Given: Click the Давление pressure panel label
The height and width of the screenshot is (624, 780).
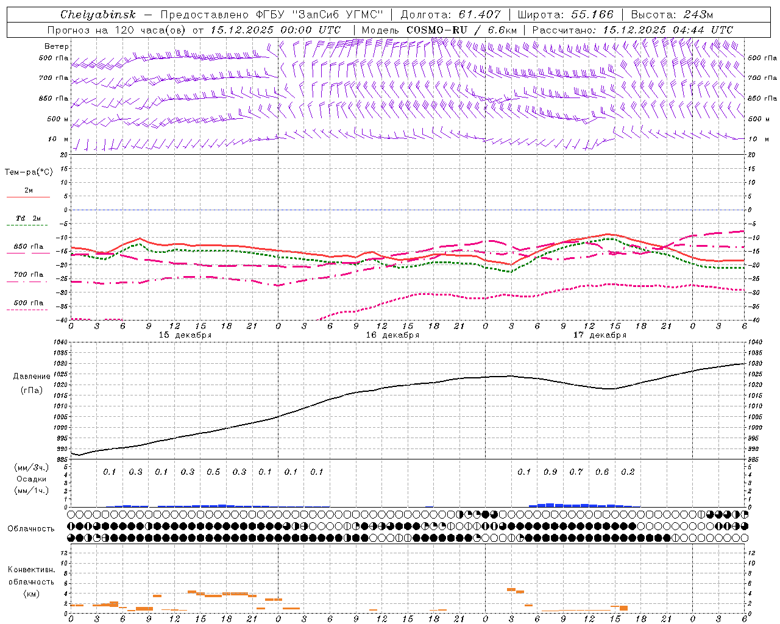Looking at the screenshot, I should pos(32,377).
